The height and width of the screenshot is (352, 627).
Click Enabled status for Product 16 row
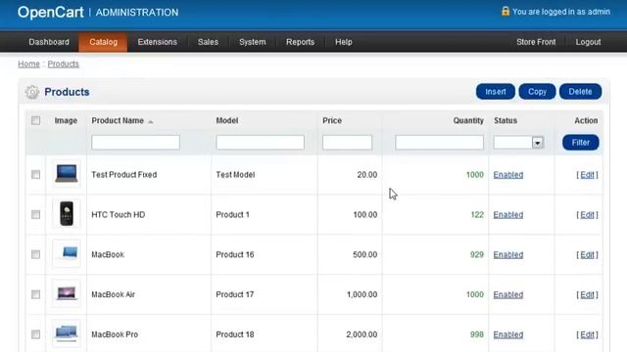[508, 254]
